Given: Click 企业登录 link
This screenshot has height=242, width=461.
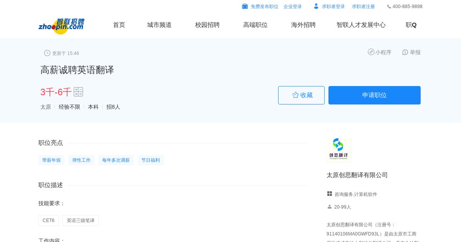Looking at the screenshot, I should pyautogui.click(x=293, y=7).
